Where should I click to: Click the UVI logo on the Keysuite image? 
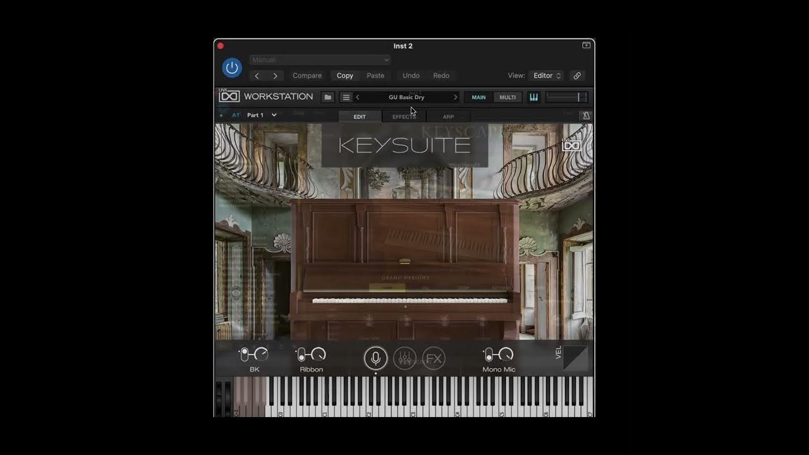coord(571,145)
